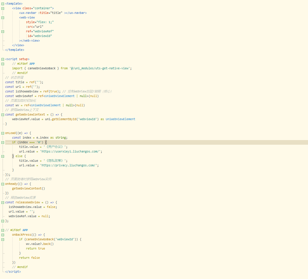Click the const wv = ref declaration

click(45, 105)
